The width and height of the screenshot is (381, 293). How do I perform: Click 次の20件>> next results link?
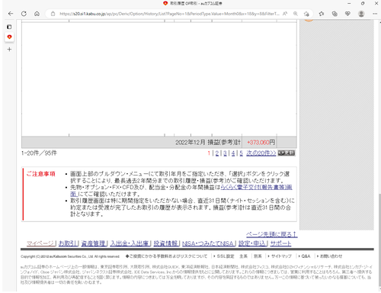tap(261, 153)
